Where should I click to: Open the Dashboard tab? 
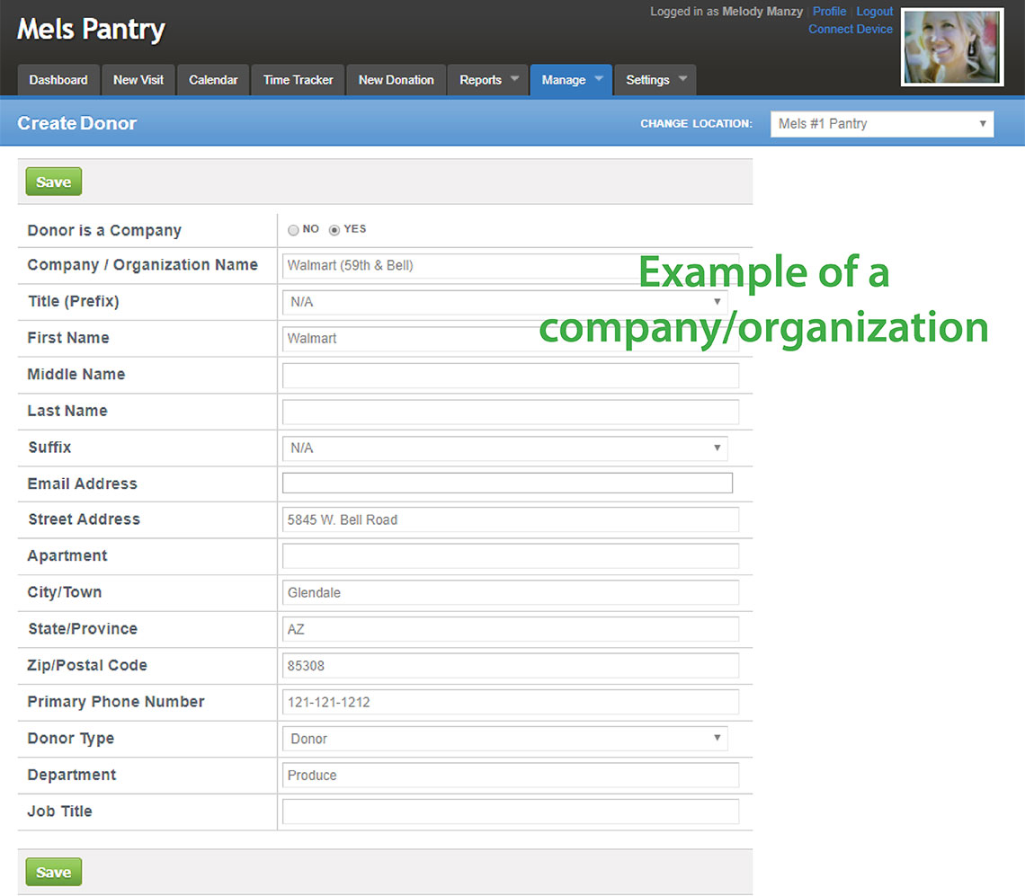58,80
